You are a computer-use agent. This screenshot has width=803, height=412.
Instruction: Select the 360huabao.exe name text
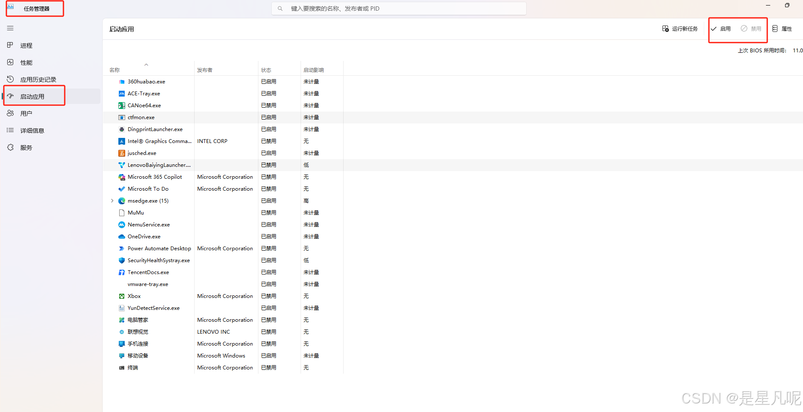click(146, 82)
